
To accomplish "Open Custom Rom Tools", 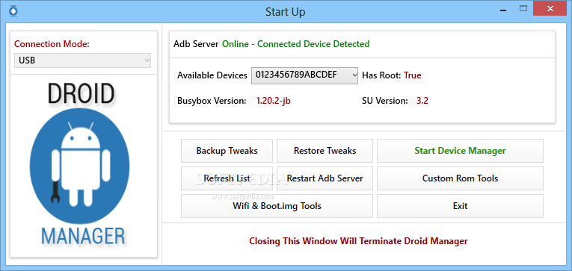I will click(460, 178).
